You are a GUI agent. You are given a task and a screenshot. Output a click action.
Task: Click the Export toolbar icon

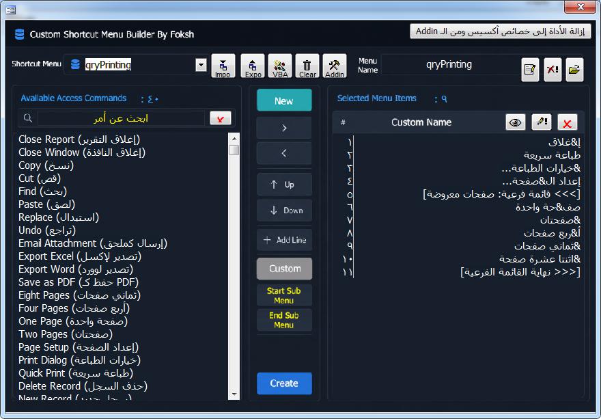tap(253, 66)
